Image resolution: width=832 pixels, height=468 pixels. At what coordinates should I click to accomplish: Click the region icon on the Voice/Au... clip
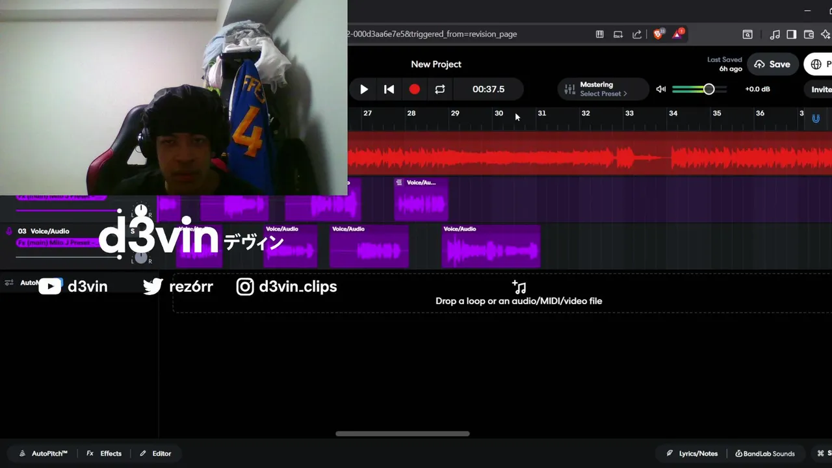(x=400, y=183)
